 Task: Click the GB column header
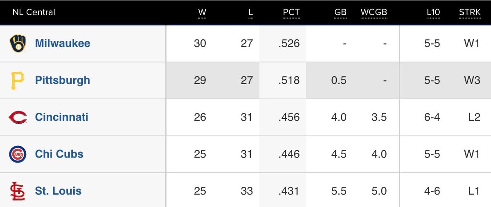(340, 13)
